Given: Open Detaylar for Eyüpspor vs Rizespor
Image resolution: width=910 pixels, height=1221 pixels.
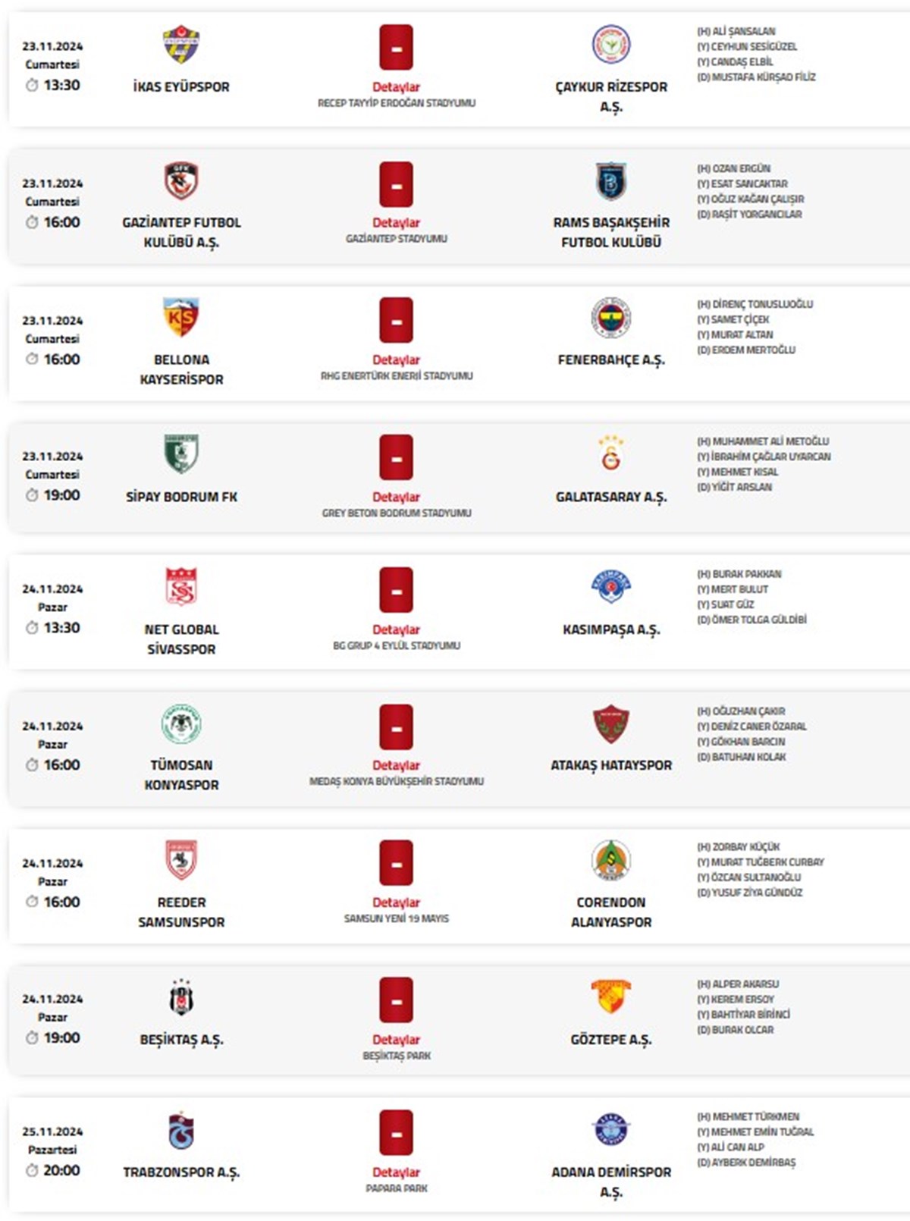Looking at the screenshot, I should pyautogui.click(x=396, y=87).
